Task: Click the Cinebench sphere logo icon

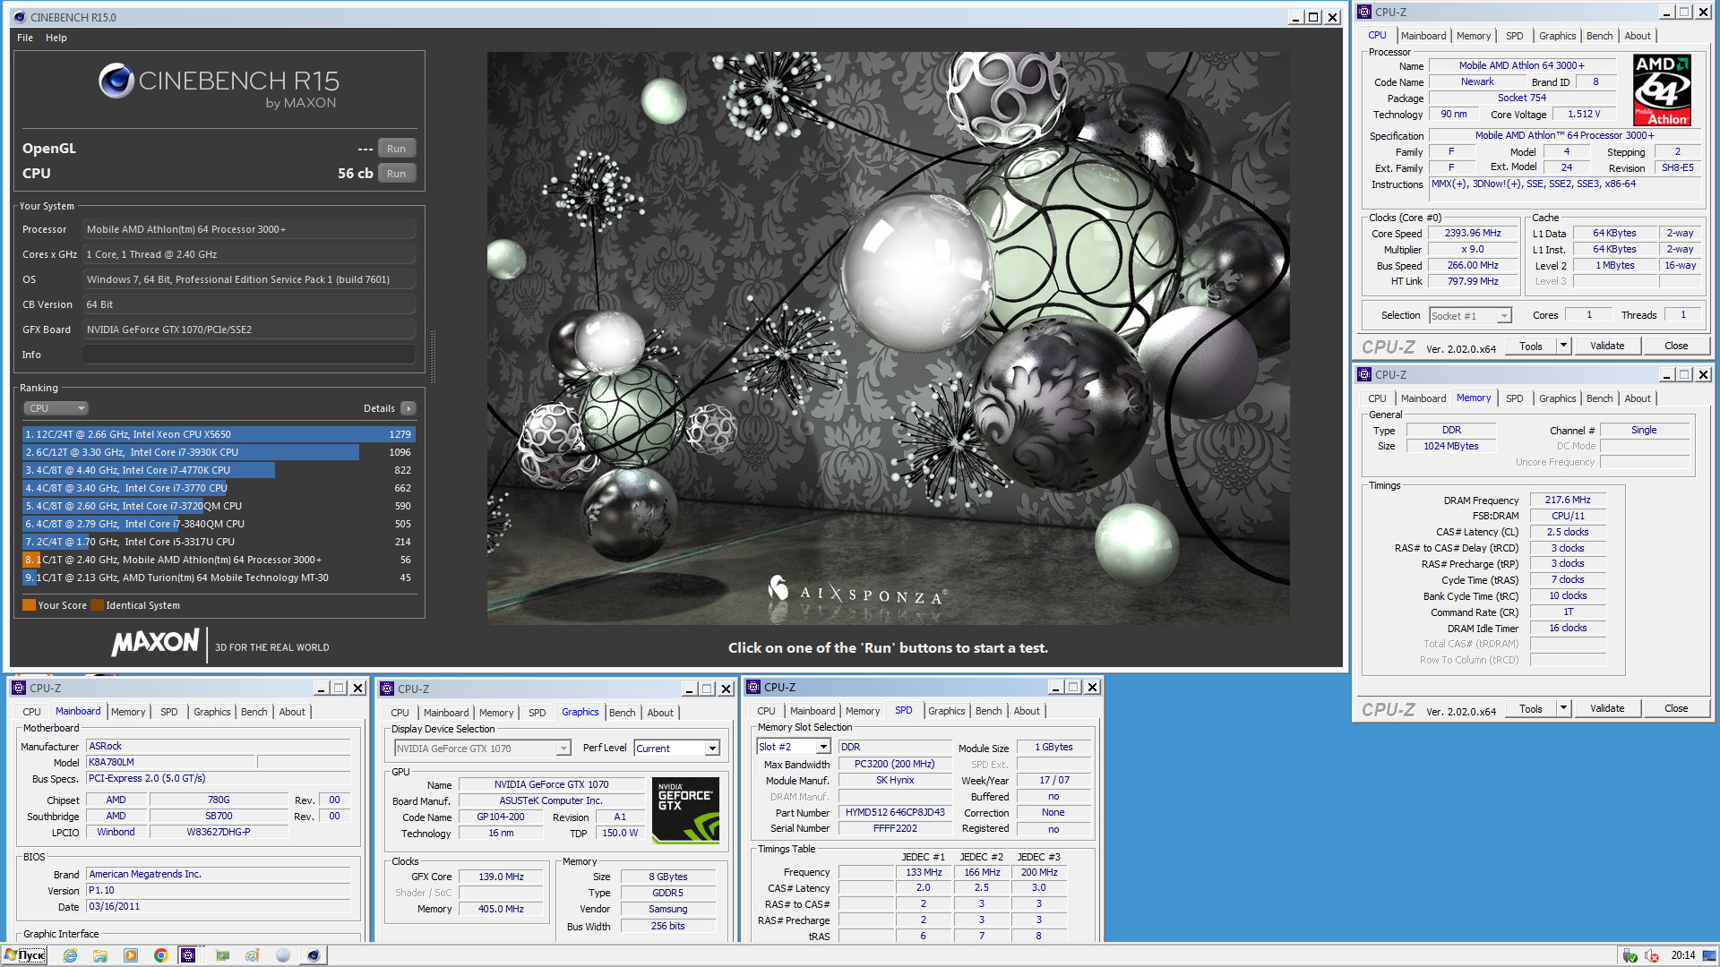Action: (116, 81)
